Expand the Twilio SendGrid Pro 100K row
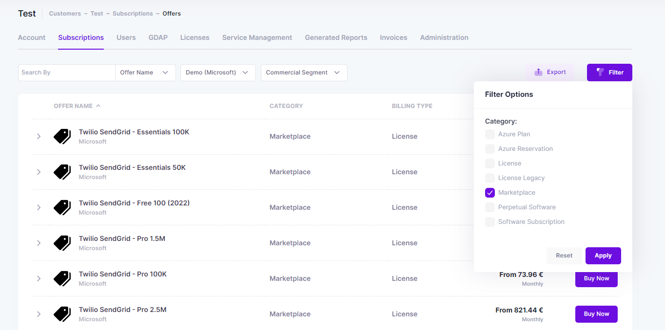 [39, 278]
